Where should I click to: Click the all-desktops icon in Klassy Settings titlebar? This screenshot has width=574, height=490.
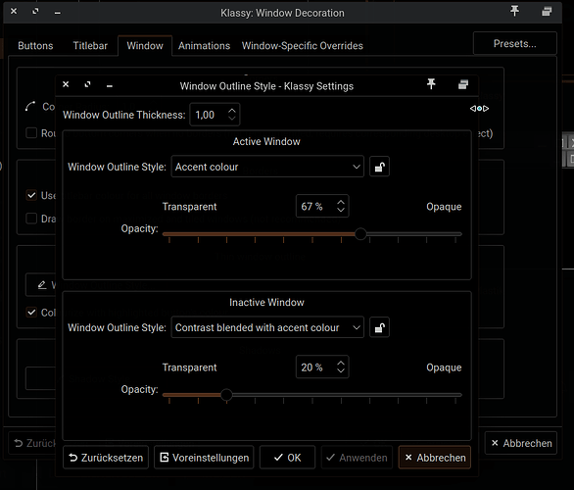point(463,84)
